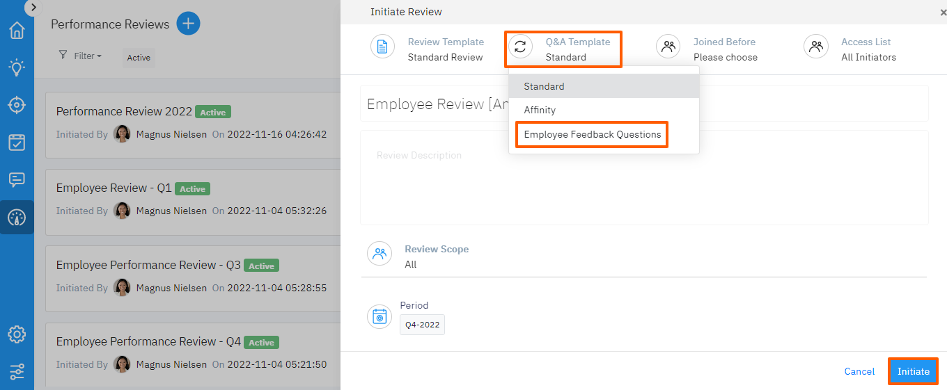Click the Home icon in sidebar
The width and height of the screenshot is (947, 390).
point(17,31)
